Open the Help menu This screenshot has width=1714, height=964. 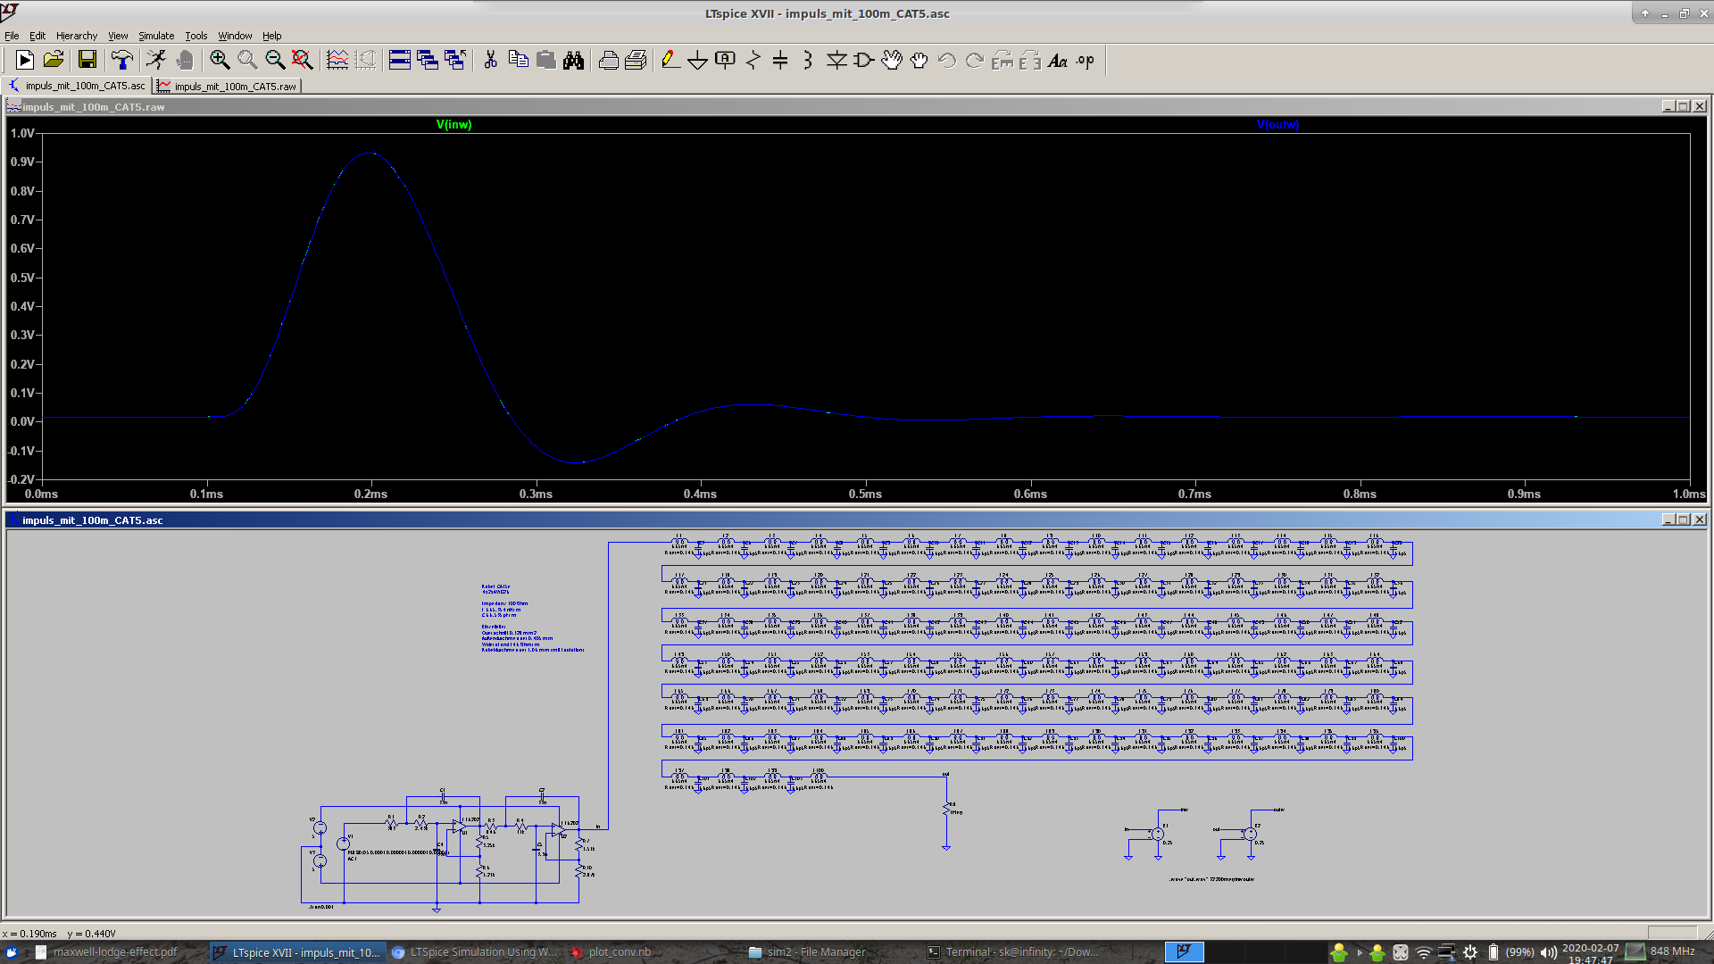pos(272,36)
